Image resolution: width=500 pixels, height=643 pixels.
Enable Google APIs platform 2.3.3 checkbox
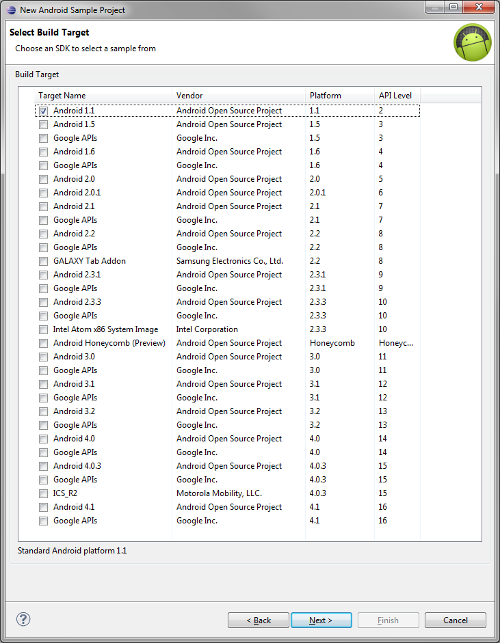(44, 316)
